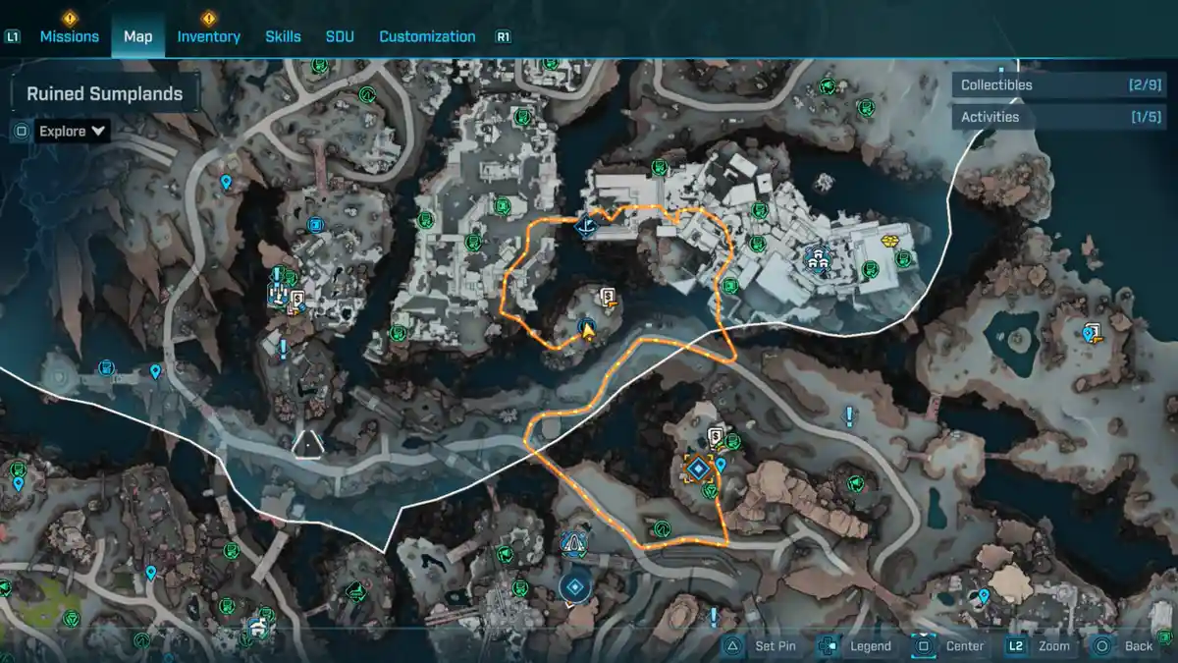1178x663 pixels.
Task: Select the orange-highlighted diamond objective marker
Action: (698, 469)
